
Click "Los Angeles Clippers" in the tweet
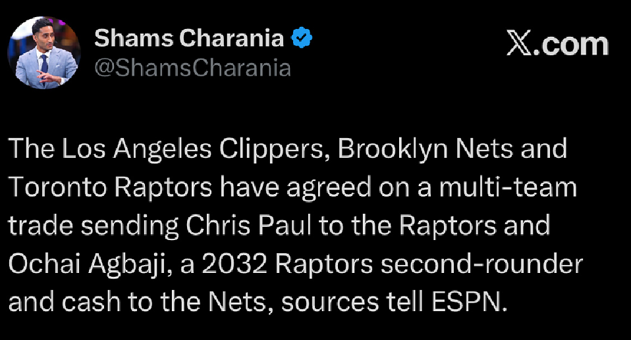tap(194, 149)
